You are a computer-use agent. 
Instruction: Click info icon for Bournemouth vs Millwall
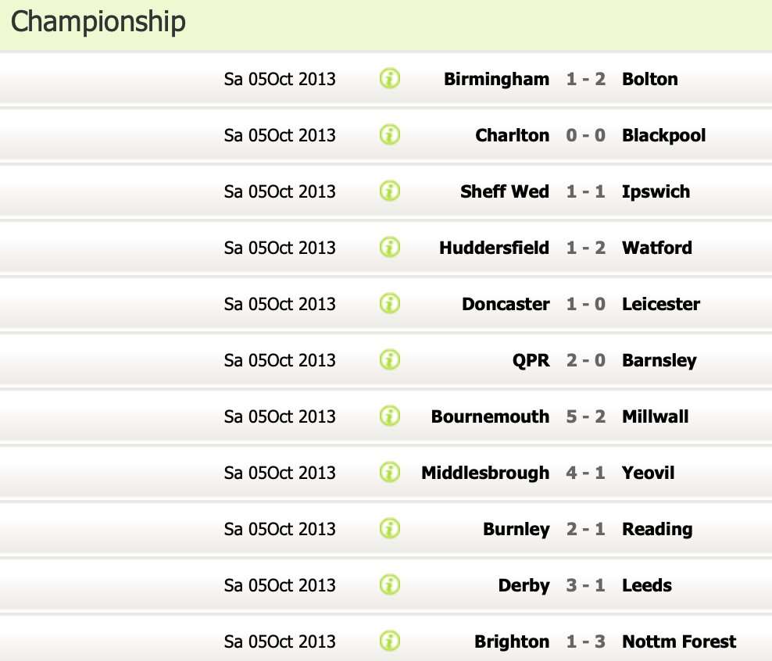389,416
